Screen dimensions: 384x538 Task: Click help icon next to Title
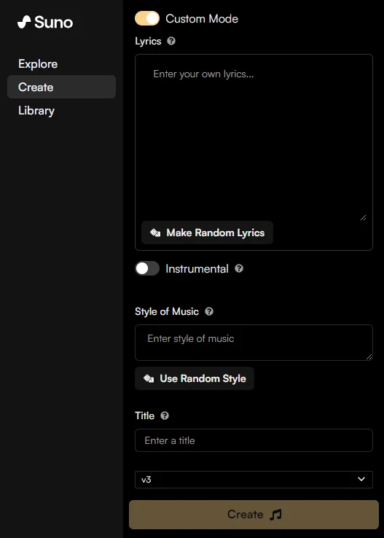click(165, 416)
